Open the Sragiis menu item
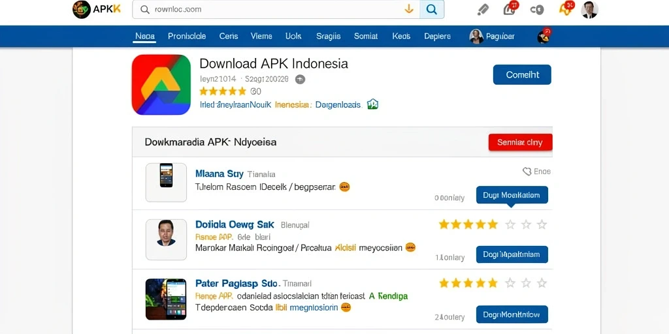 (x=329, y=37)
